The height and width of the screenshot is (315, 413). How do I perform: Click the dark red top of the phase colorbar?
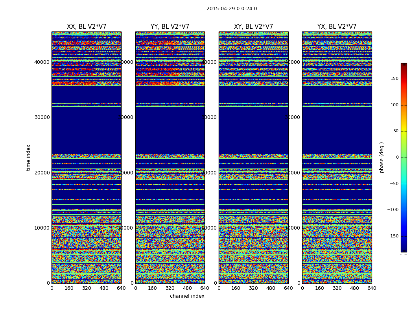pos(404,65)
